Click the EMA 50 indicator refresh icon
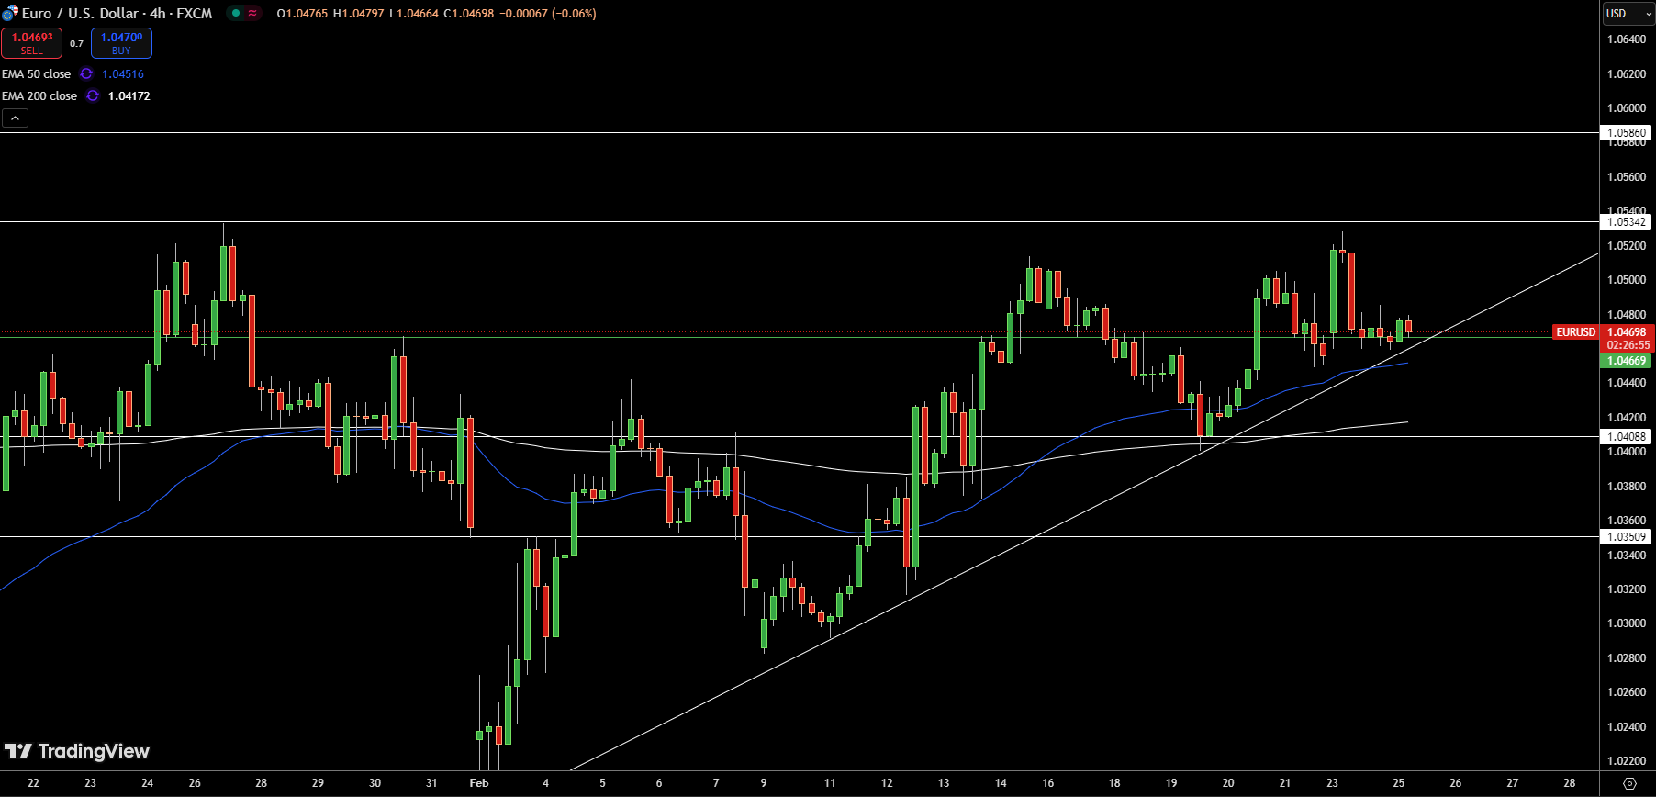This screenshot has width=1656, height=797. click(86, 73)
